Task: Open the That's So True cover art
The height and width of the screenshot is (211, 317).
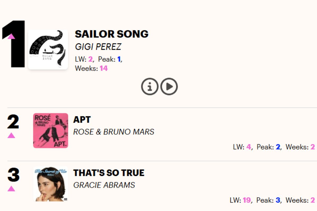Action: (50, 184)
